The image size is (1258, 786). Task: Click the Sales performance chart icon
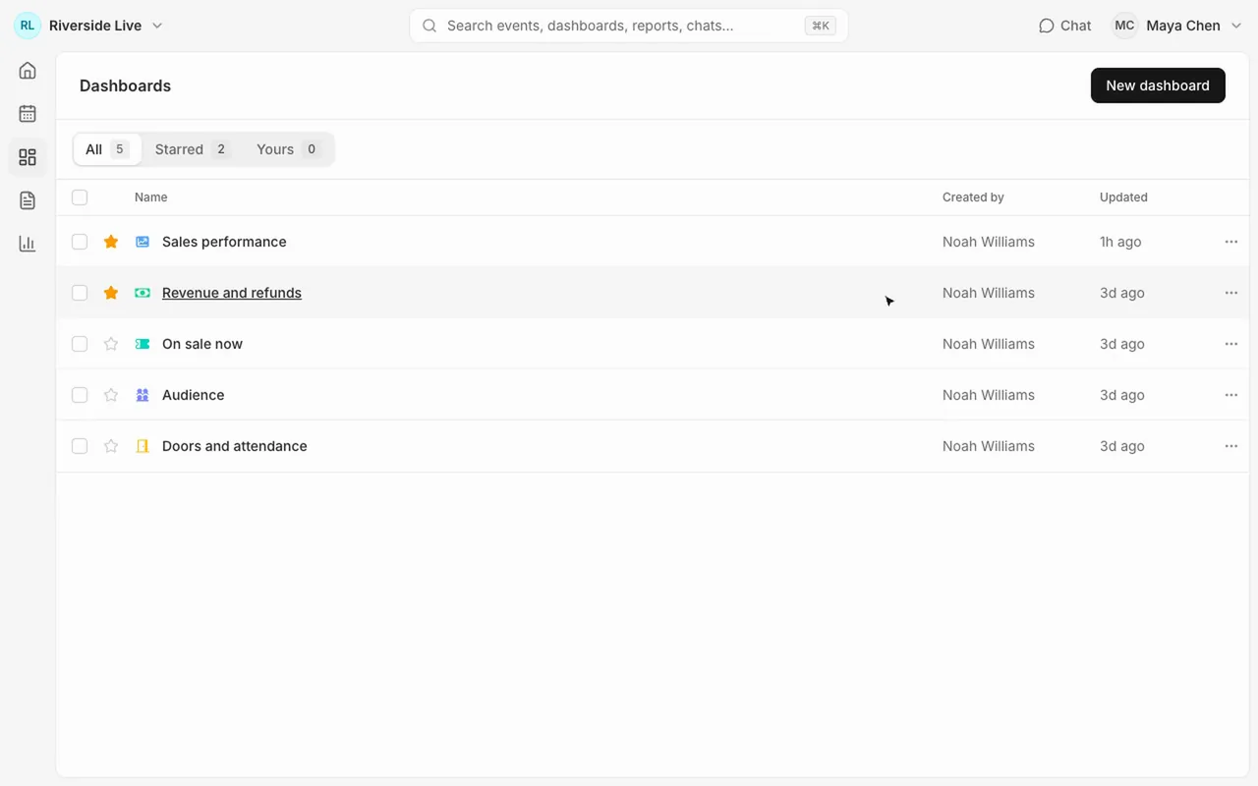(x=143, y=242)
